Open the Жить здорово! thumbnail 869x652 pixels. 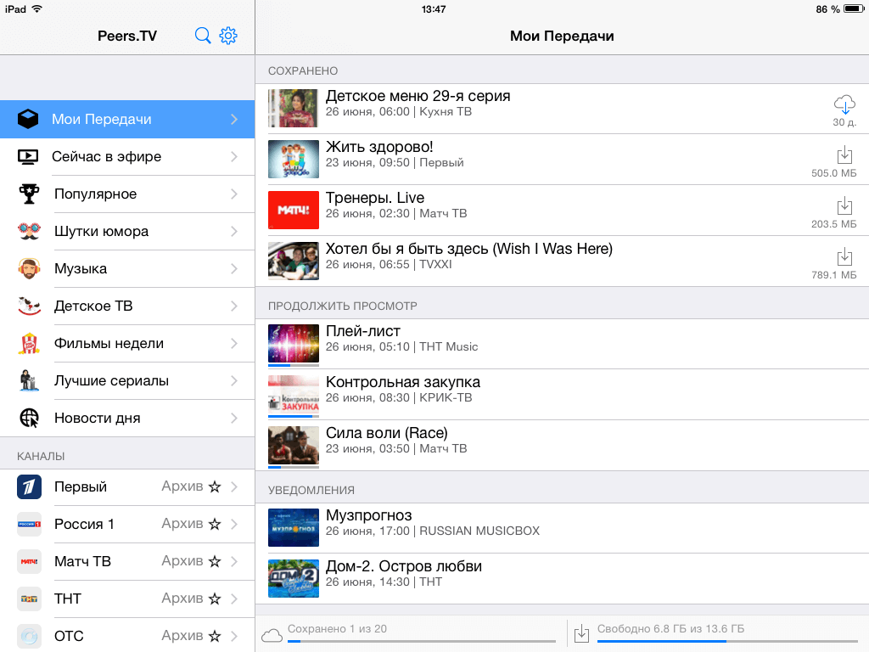294,159
